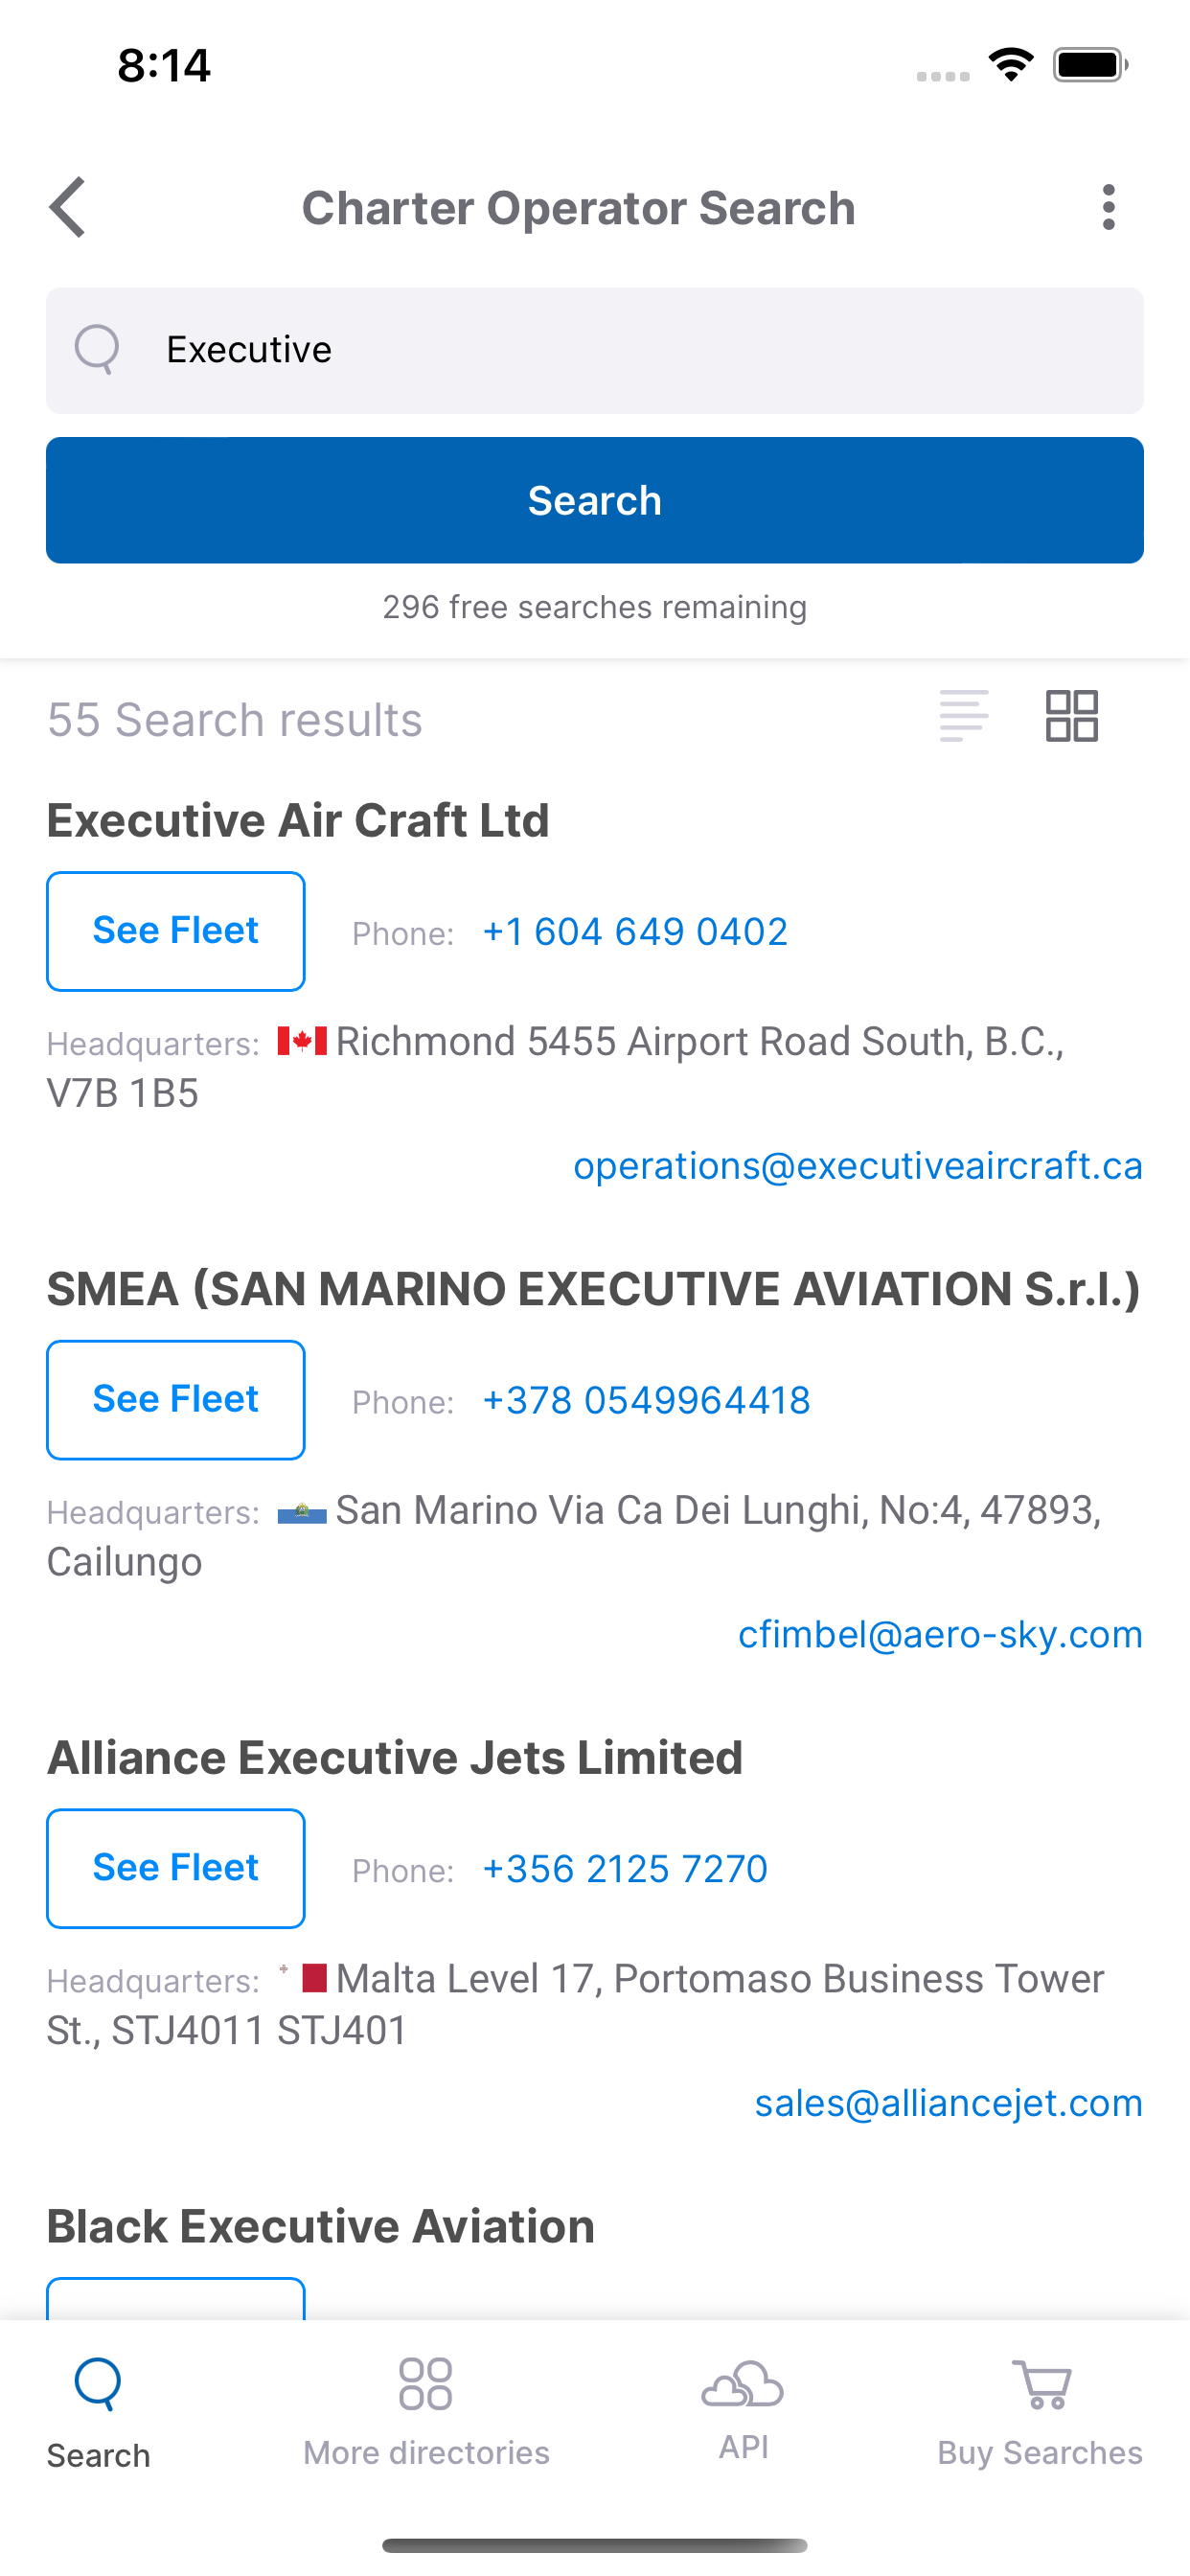1190x2576 pixels.
Task: Click the blue Search button
Action: (x=595, y=500)
